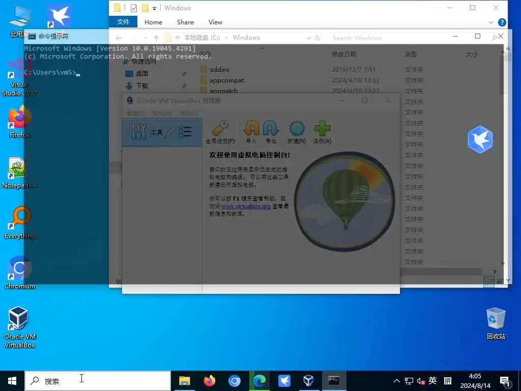Select 下载 in the navigation pane
The width and height of the screenshot is (521, 391).
142,86
